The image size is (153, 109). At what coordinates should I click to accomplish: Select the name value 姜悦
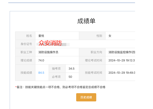tap(41, 36)
